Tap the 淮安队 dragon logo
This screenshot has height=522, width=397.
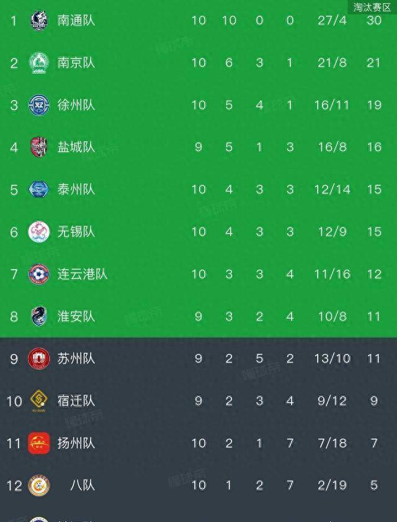(x=39, y=316)
